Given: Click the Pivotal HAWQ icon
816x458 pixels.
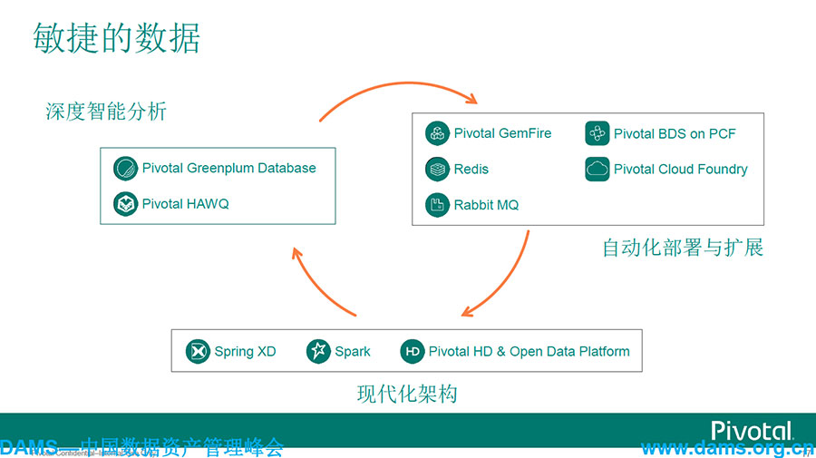Looking at the screenshot, I should 125,204.
